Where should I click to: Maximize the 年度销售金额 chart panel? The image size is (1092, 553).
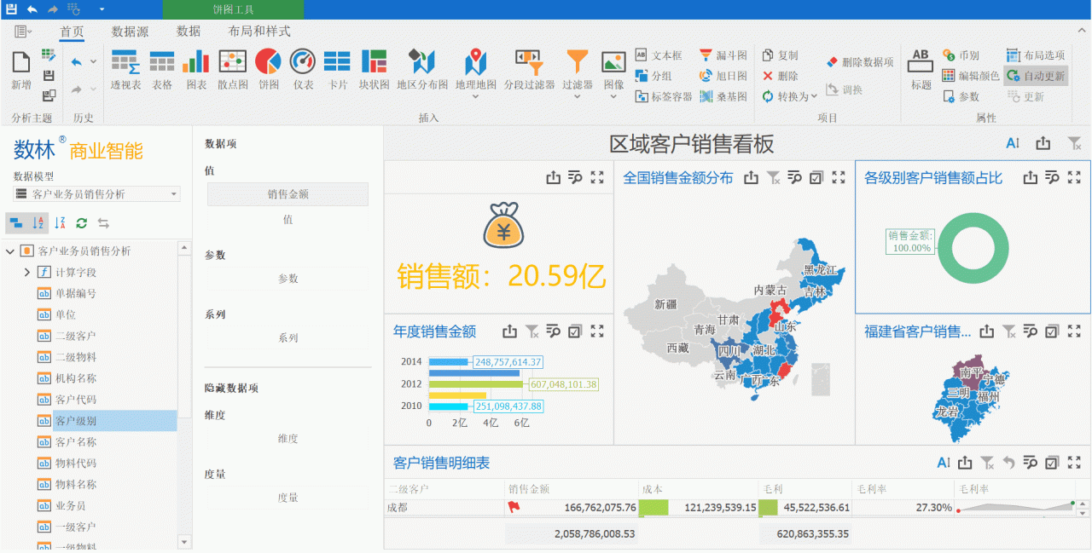(597, 331)
